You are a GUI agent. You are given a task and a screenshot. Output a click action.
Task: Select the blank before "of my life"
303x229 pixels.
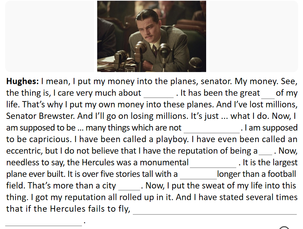(x=268, y=94)
